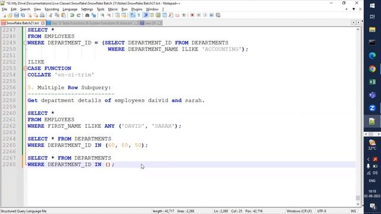Toggle synchronized vertical scrolling
The width and height of the screenshot is (381, 214).
pyautogui.click(x=117, y=15)
